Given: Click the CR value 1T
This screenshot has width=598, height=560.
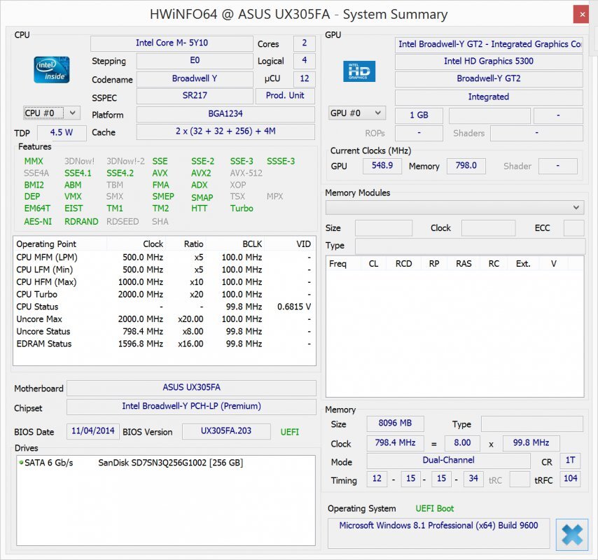Looking at the screenshot, I should click(x=570, y=461).
